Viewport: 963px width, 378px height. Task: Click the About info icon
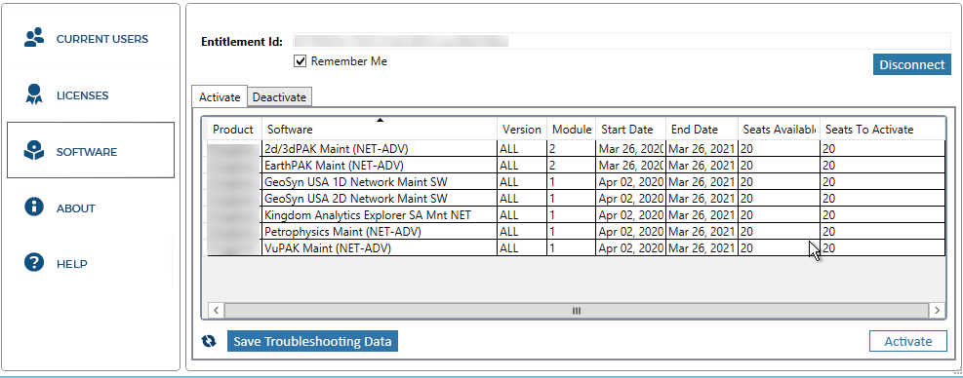click(x=34, y=207)
